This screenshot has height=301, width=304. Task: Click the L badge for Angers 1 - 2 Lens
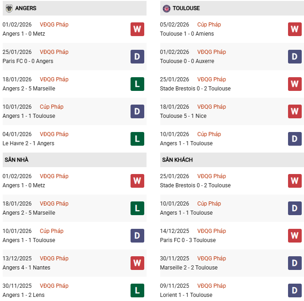tap(137, 290)
